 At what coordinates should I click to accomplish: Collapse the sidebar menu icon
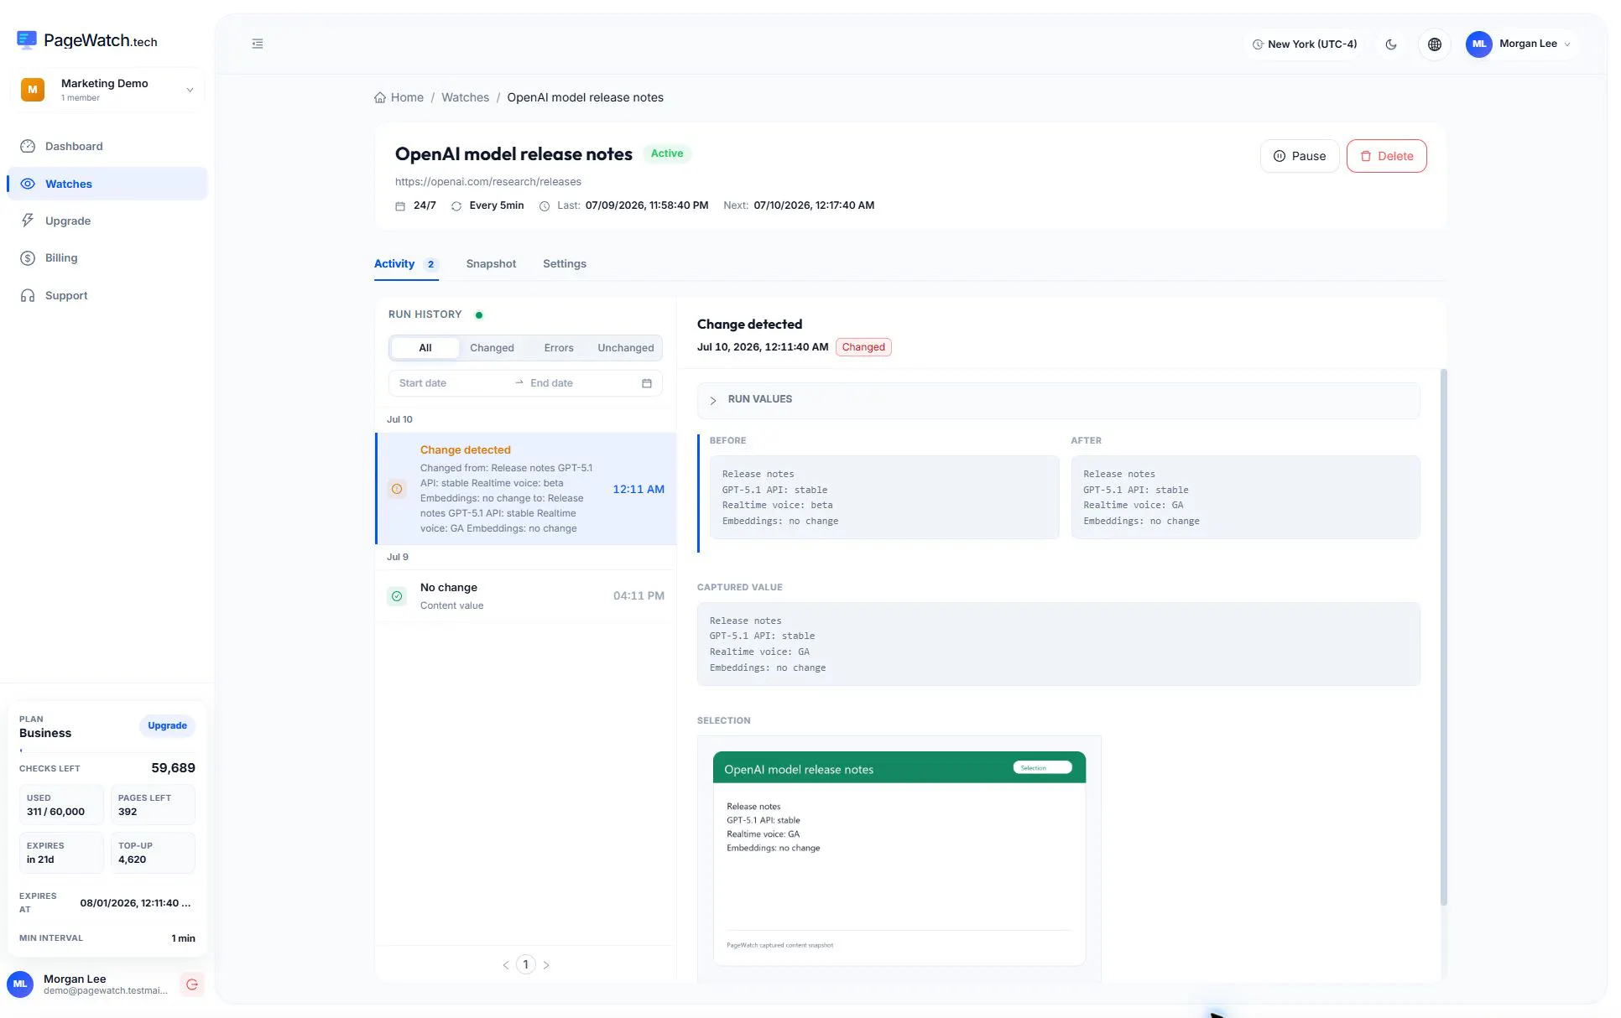258,44
